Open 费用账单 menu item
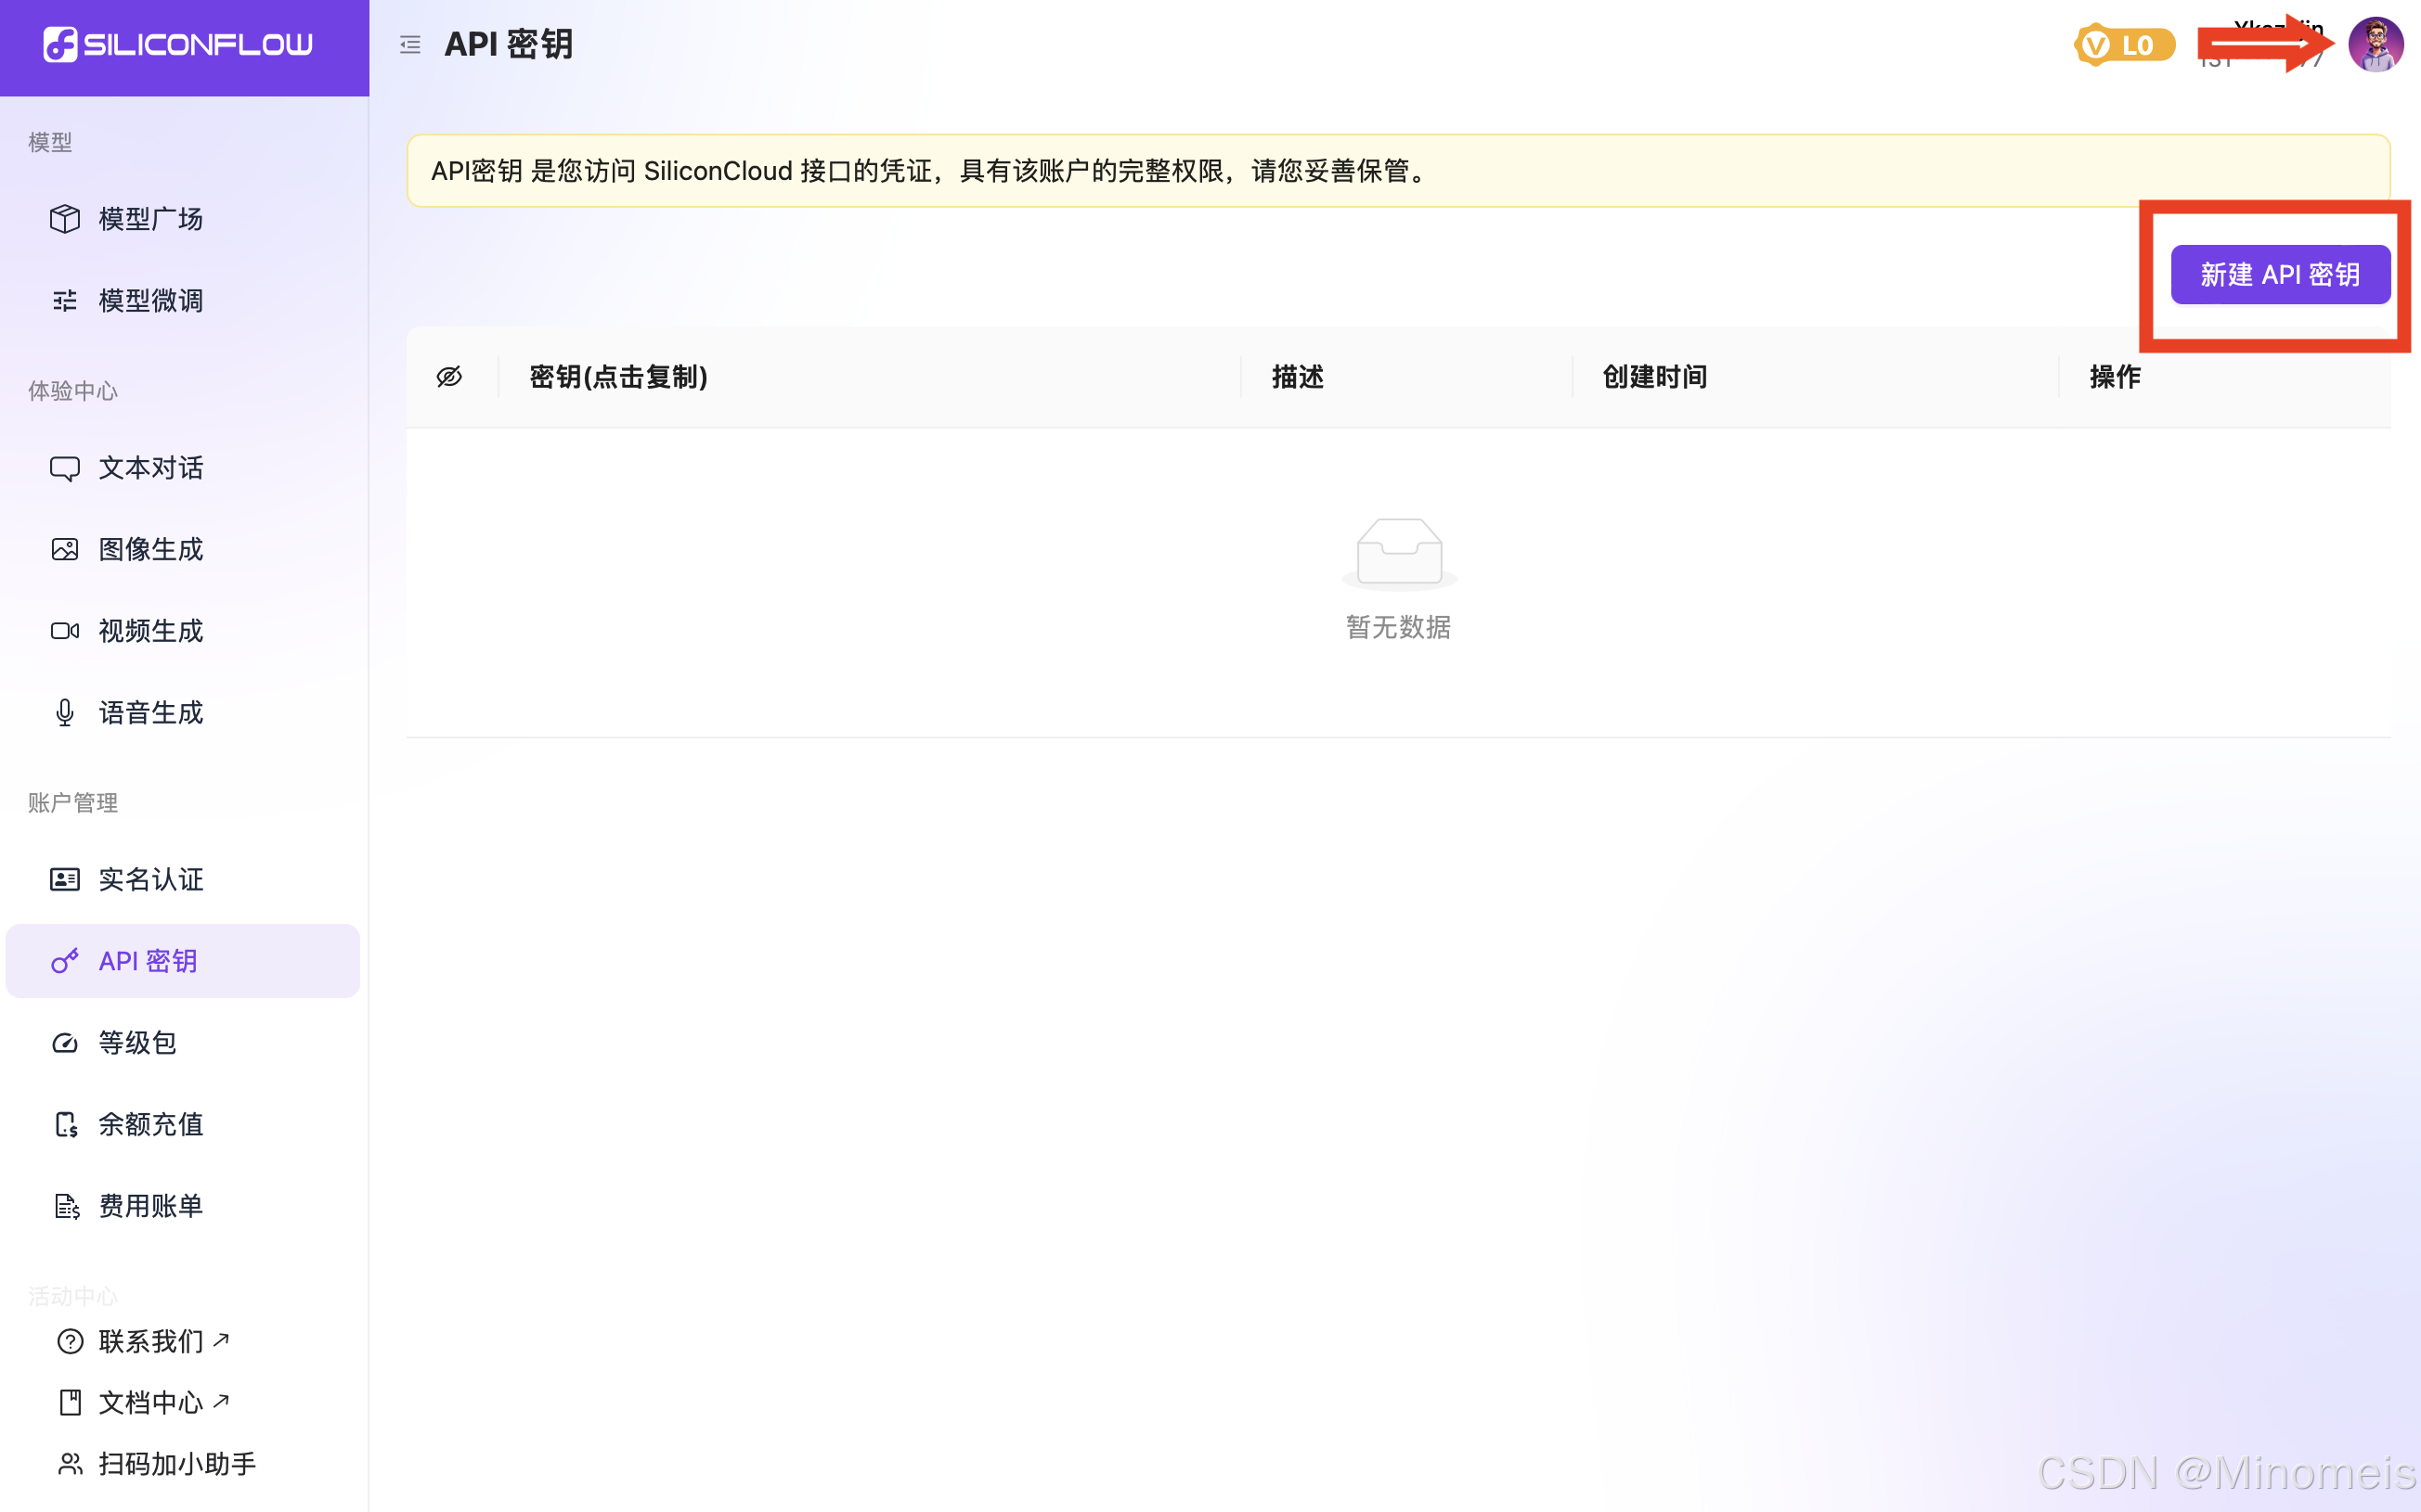2421x1512 pixels. tap(150, 1206)
